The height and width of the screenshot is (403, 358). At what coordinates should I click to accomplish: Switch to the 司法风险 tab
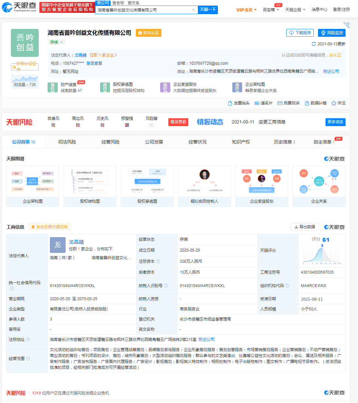click(67, 142)
